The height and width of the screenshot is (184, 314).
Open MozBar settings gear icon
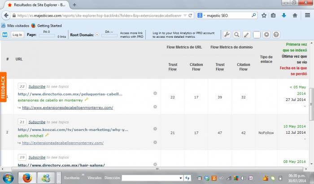[x=266, y=35]
